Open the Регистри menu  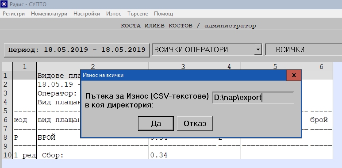pyautogui.click(x=14, y=14)
